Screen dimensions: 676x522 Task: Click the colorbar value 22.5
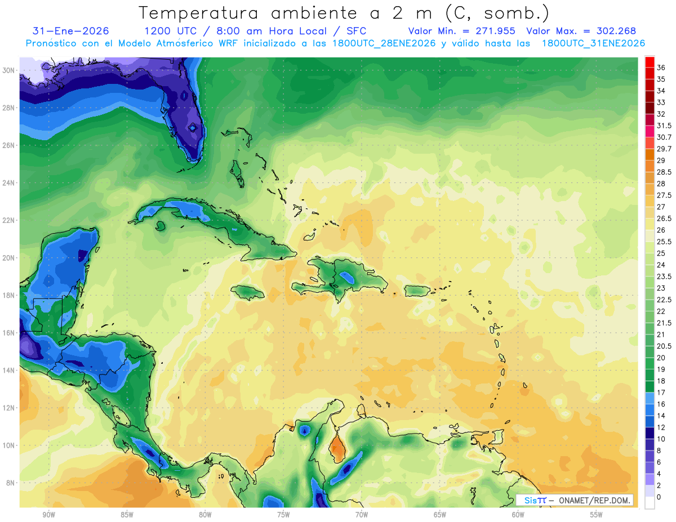(x=664, y=300)
